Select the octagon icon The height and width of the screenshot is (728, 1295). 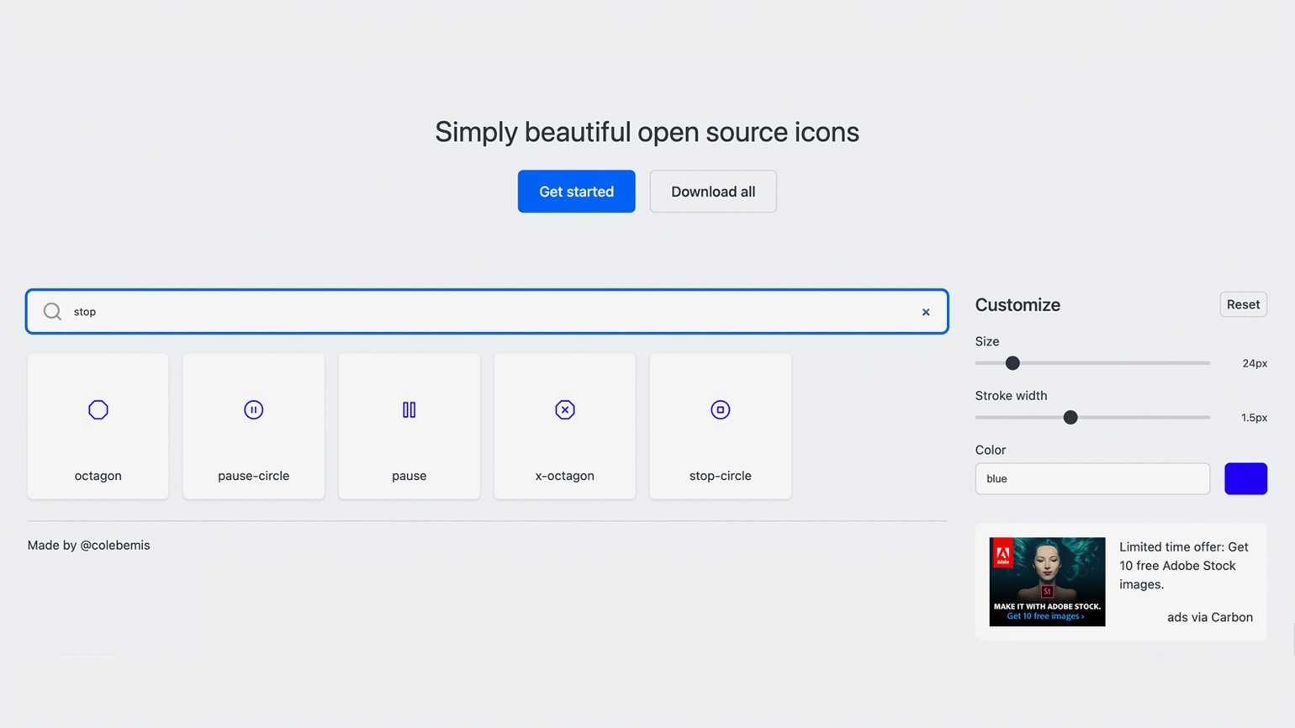tap(98, 425)
